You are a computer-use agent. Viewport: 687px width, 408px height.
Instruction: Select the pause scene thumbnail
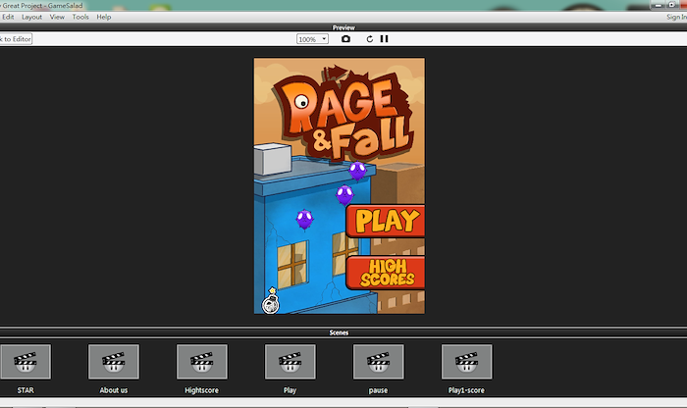point(379,362)
